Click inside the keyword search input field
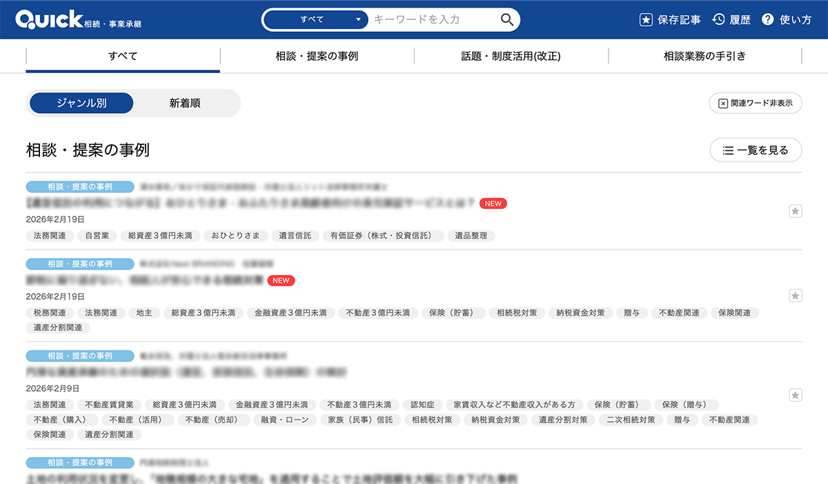Viewport: 828px width, 484px height. (428, 19)
